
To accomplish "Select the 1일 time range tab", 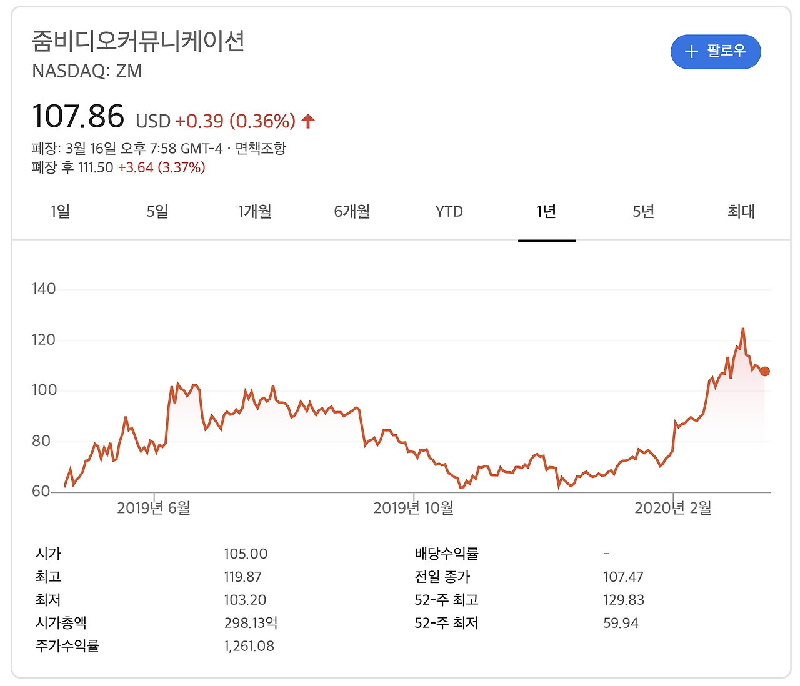I will pos(61,212).
